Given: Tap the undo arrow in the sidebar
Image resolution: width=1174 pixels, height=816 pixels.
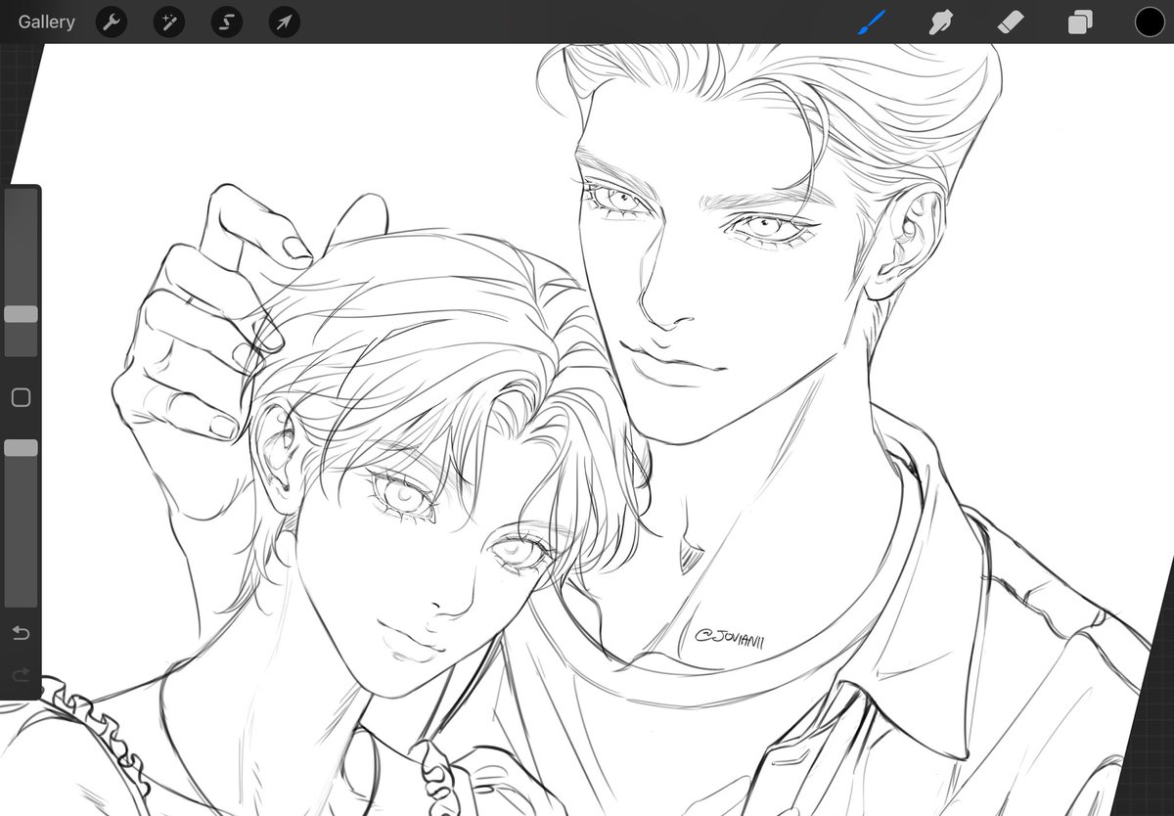Looking at the screenshot, I should 20,633.
